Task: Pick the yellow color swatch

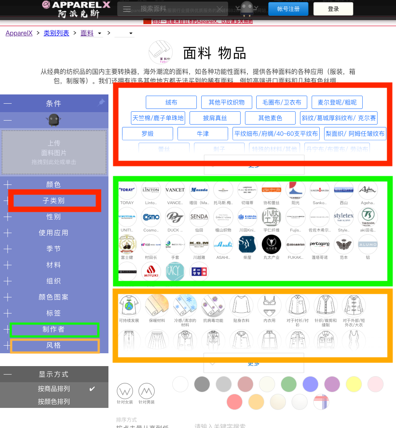Action: (x=354, y=384)
